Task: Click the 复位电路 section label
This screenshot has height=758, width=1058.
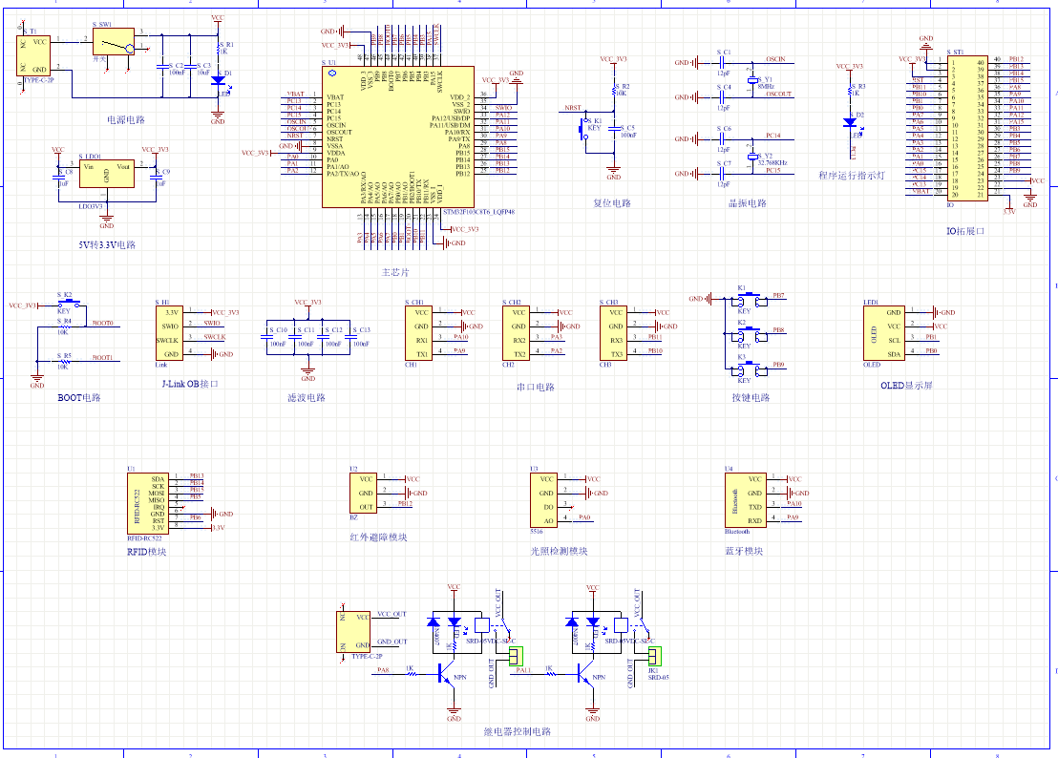Action: click(x=612, y=203)
